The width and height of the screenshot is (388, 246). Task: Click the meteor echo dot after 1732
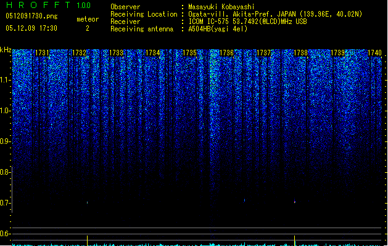tap(87, 202)
